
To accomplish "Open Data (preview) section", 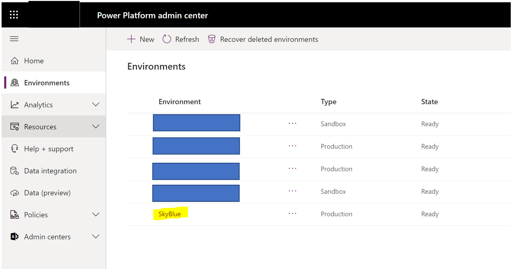I will [54, 193].
